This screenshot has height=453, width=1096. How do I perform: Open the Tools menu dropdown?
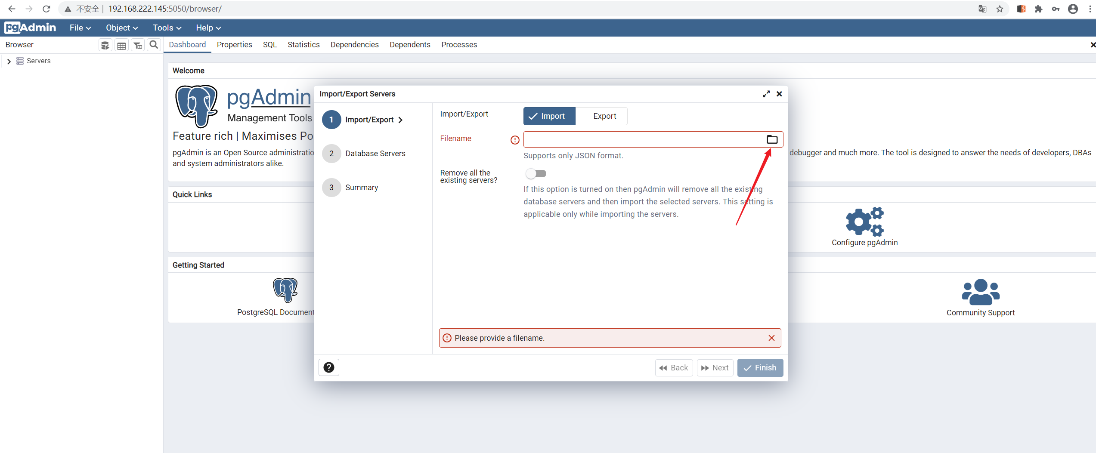tap(167, 28)
